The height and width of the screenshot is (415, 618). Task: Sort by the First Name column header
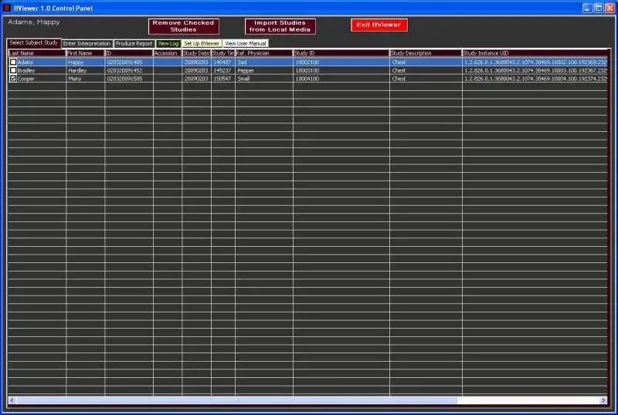pyautogui.click(x=85, y=53)
